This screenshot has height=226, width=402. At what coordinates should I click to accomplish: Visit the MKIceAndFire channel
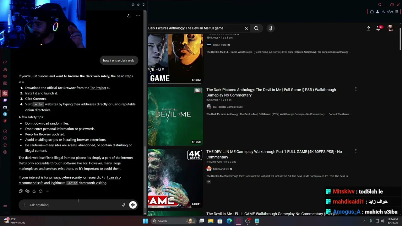click(221, 169)
